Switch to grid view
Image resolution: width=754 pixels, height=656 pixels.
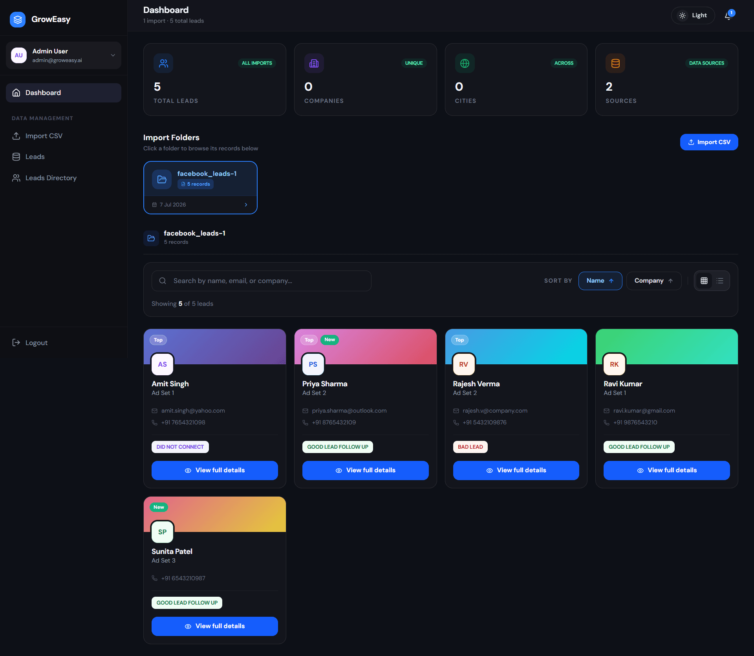point(704,281)
